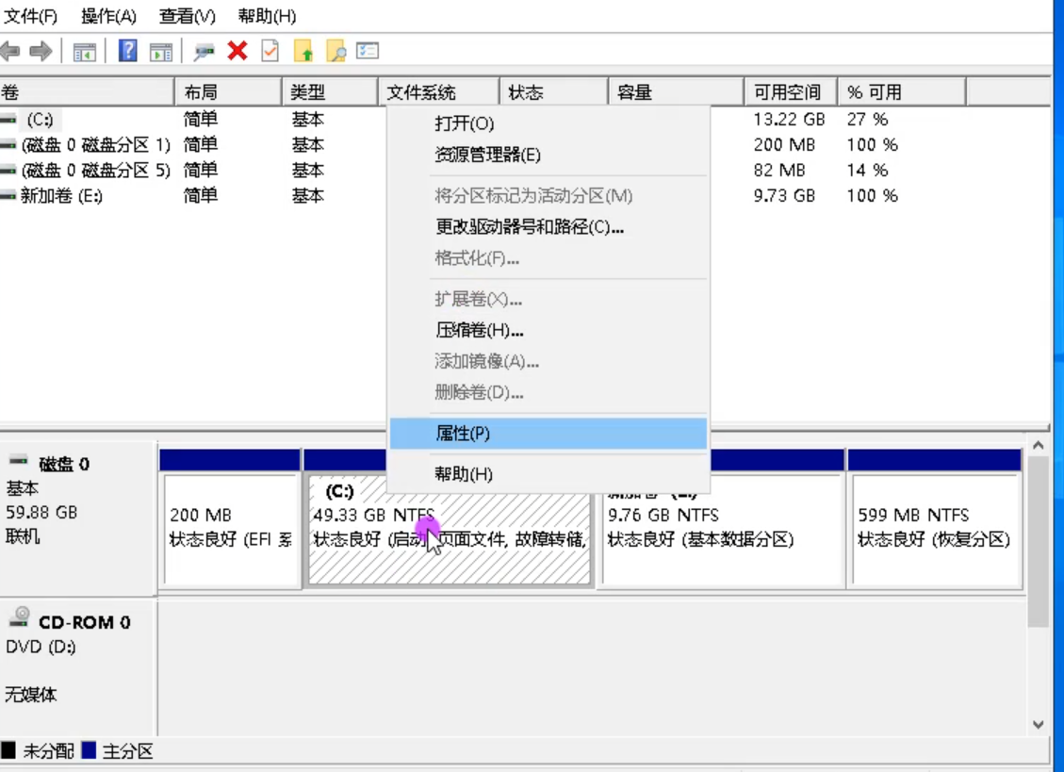
Task: Click the show/hide action pane toolbar icon
Action: click(160, 51)
